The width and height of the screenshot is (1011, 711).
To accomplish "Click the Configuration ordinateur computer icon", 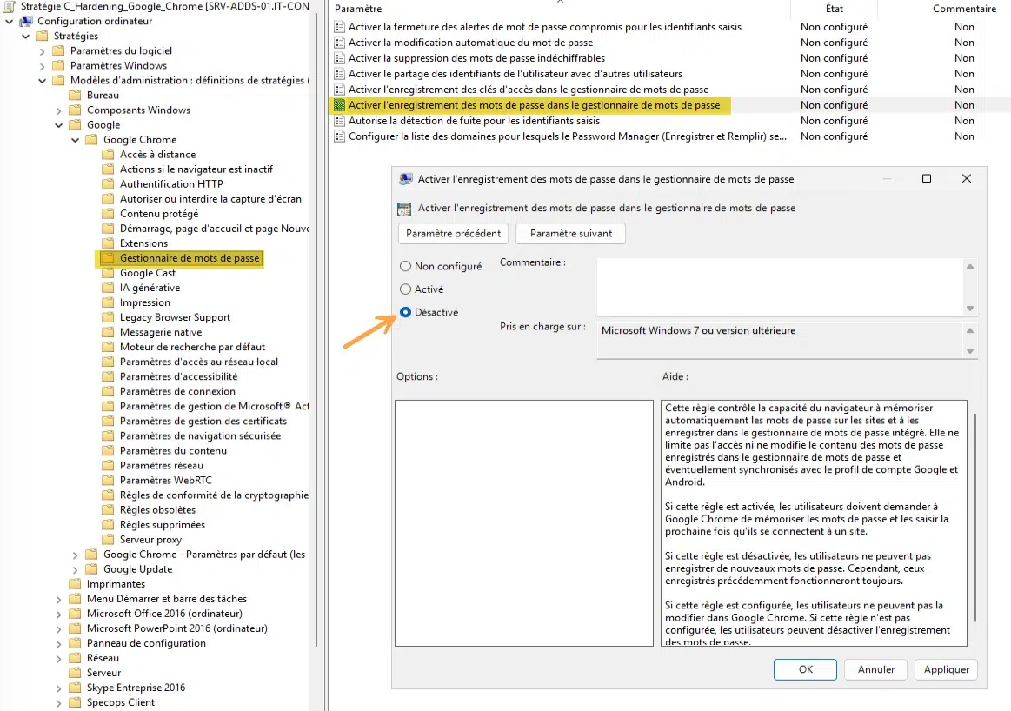I will click(x=26, y=21).
